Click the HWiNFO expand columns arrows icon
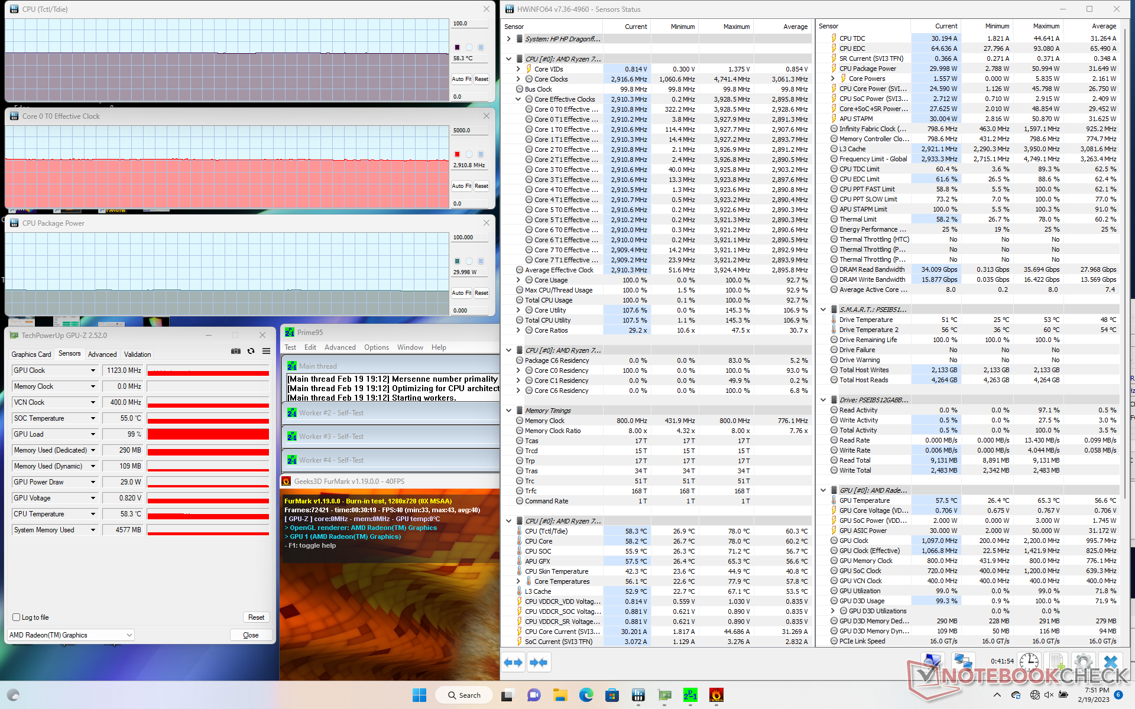The width and height of the screenshot is (1135, 709). 513,662
